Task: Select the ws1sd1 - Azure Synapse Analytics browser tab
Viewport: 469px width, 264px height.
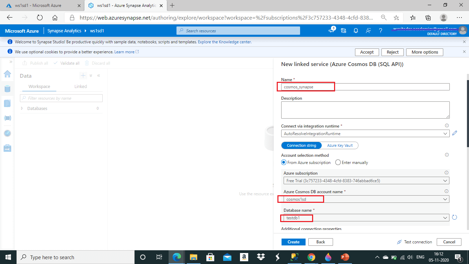Action: [126, 5]
